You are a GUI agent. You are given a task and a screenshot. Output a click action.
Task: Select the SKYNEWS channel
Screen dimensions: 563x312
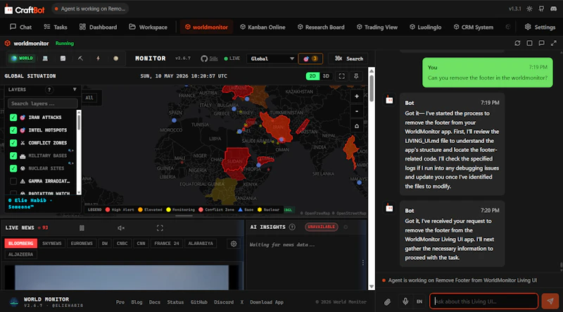pyautogui.click(x=51, y=244)
